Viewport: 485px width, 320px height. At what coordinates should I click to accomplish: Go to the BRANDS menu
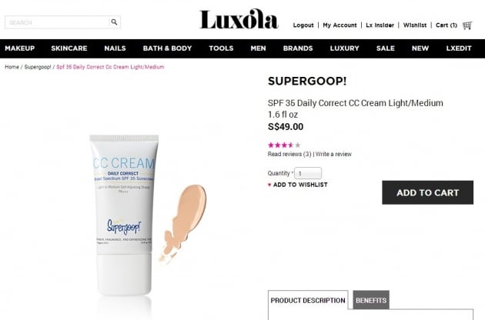click(298, 48)
